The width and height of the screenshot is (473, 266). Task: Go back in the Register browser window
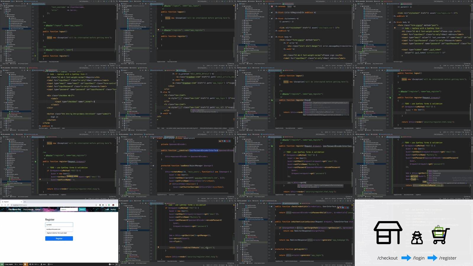(x=2, y=205)
